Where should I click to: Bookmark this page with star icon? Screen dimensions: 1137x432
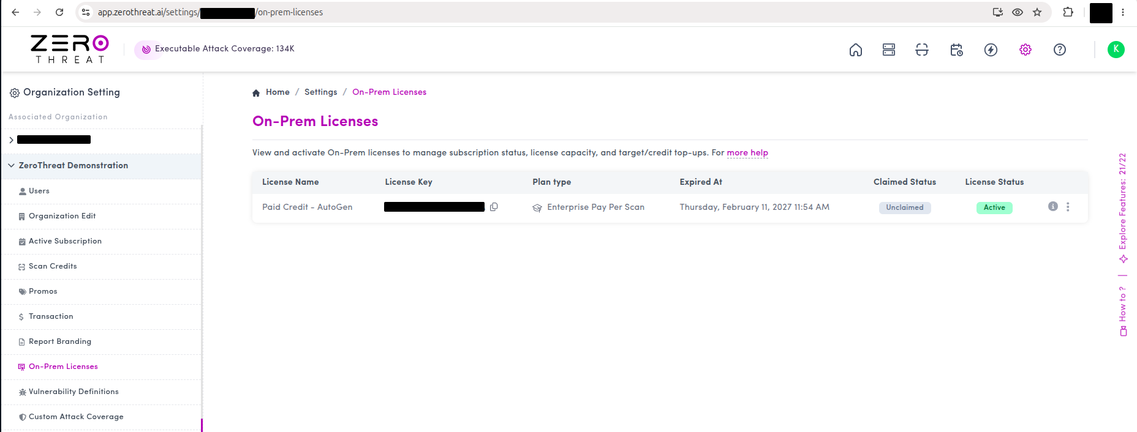[1037, 12]
